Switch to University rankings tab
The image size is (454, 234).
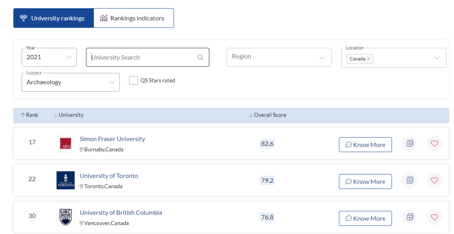(53, 18)
